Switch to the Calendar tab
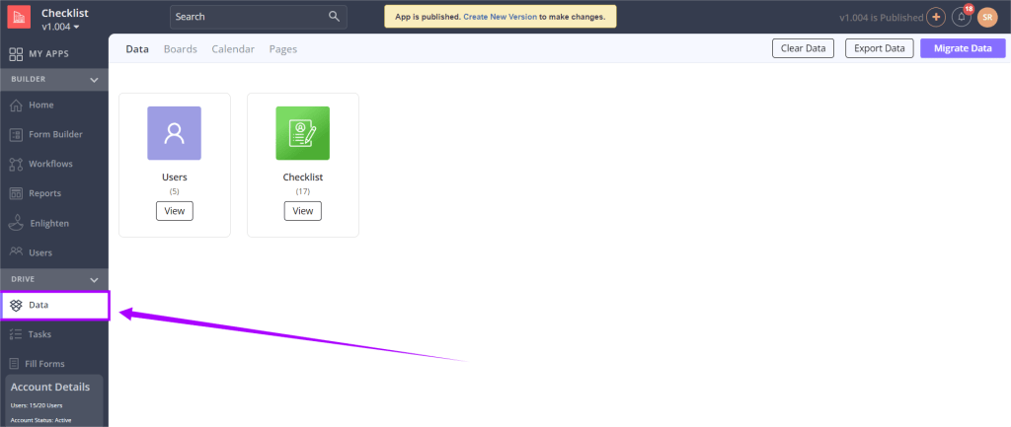The height and width of the screenshot is (427, 1011). click(233, 49)
